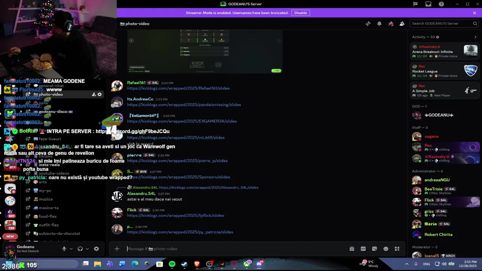Toggle the member list icon

tap(402, 23)
